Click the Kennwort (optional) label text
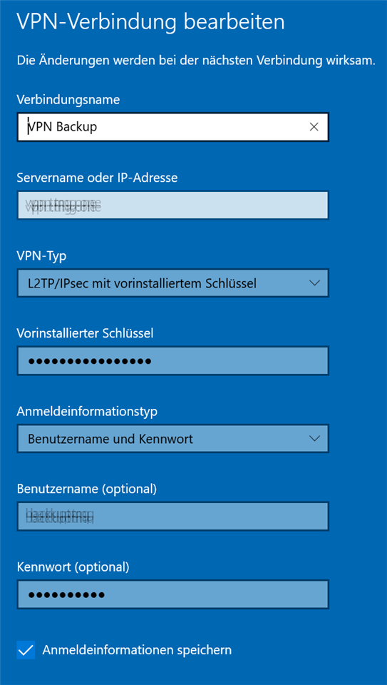Image resolution: width=387 pixels, height=685 pixels. pyautogui.click(x=73, y=567)
